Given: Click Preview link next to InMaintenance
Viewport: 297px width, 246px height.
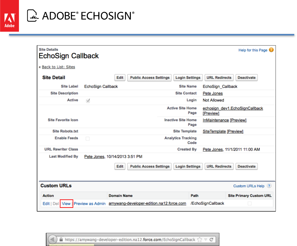Looking at the screenshot, I should pos(238,120).
